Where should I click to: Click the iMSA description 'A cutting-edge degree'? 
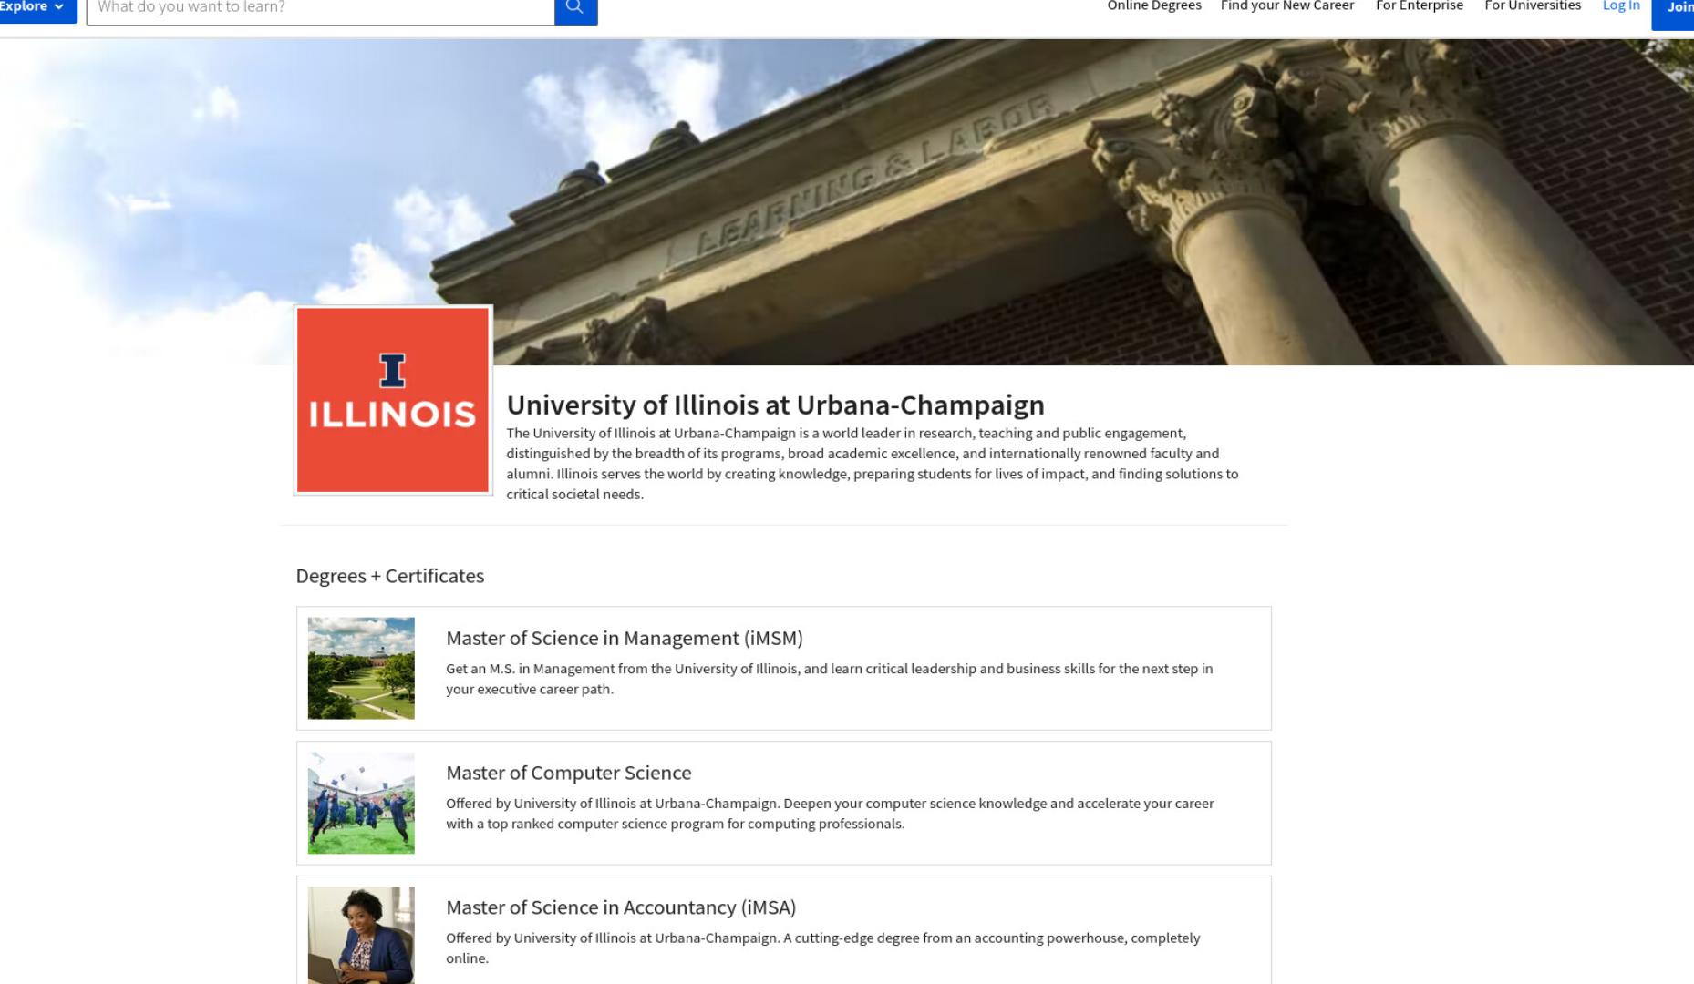pyautogui.click(x=822, y=948)
